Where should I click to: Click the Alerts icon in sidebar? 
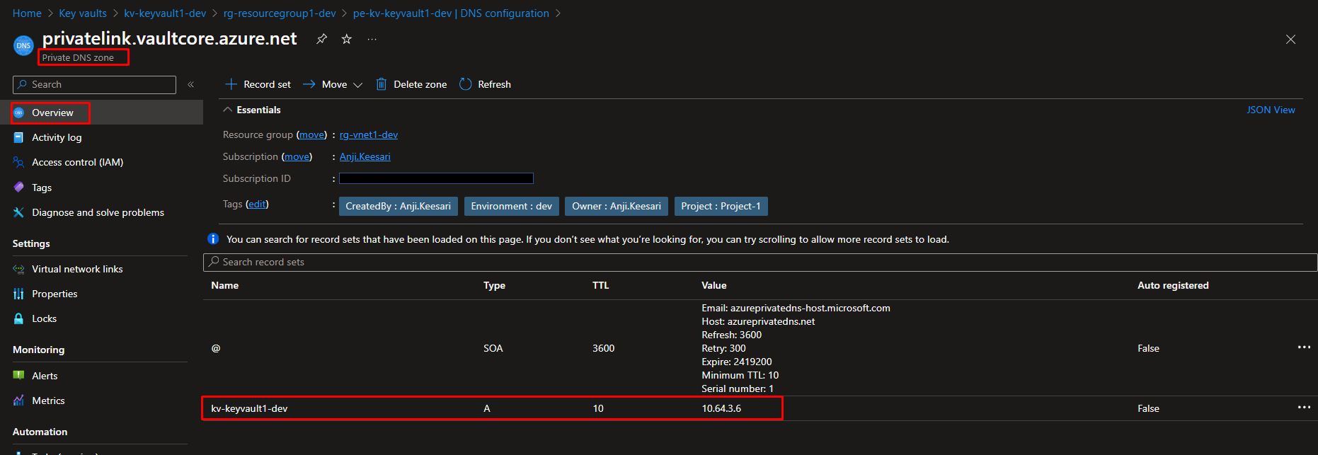click(19, 376)
